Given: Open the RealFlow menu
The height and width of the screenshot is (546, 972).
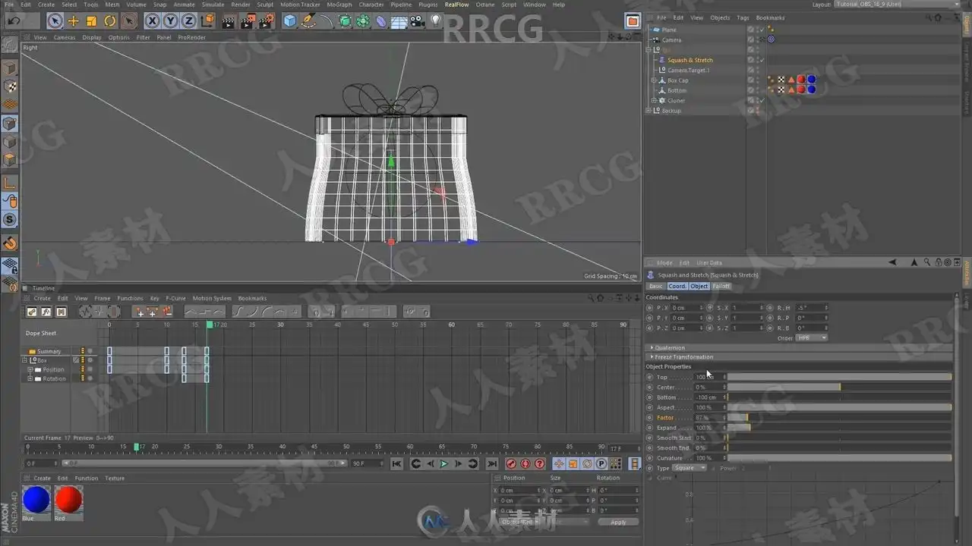Looking at the screenshot, I should 456,5.
